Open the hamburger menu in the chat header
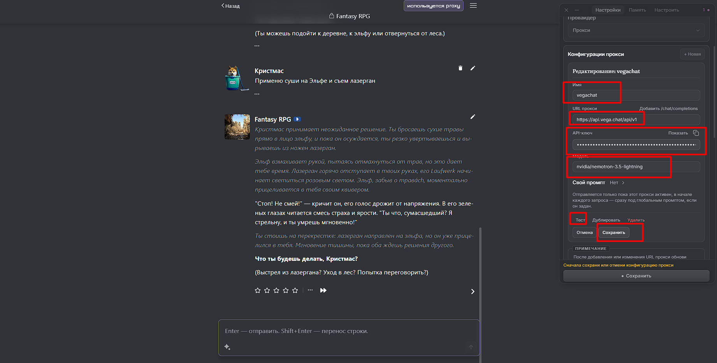 click(473, 5)
